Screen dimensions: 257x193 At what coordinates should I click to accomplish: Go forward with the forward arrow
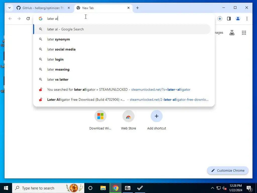[x=19, y=19]
